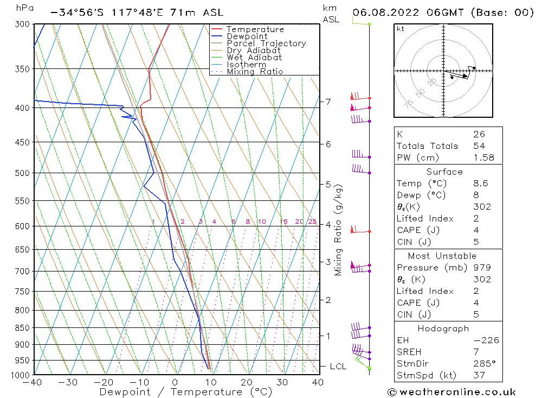The height and width of the screenshot is (398, 542).
Task: Click the 500 hPa pressure axis label
Action: [x=22, y=173]
